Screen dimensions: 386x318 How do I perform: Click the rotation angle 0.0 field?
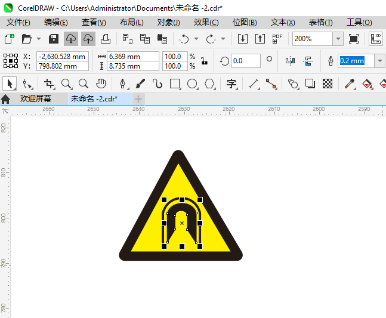pos(245,61)
